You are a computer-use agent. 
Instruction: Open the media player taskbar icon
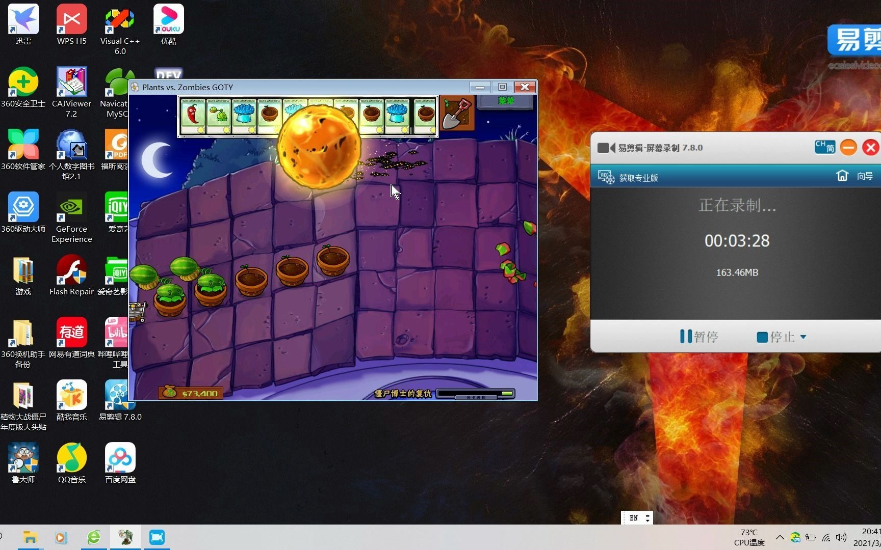61,537
